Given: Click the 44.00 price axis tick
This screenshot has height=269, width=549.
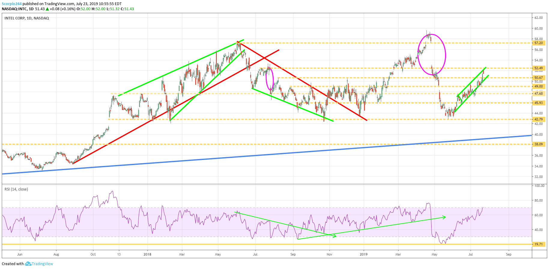Looking at the screenshot, I should 538,113.
